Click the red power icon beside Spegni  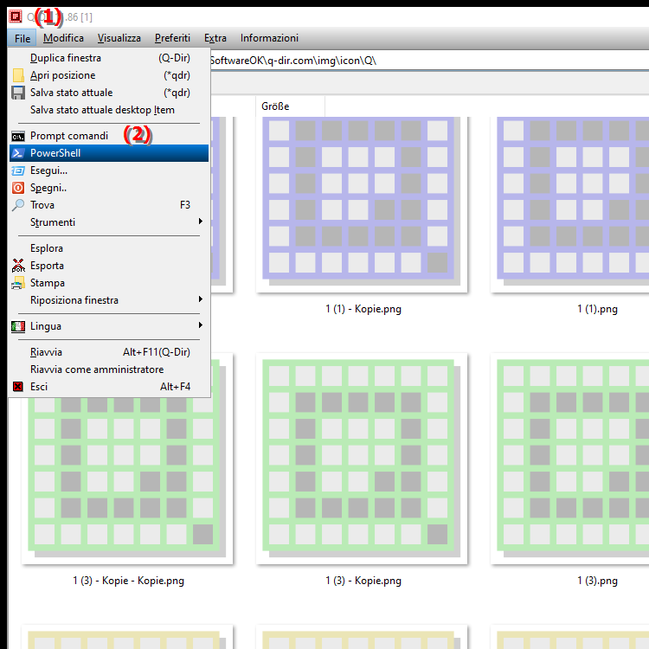(x=18, y=188)
